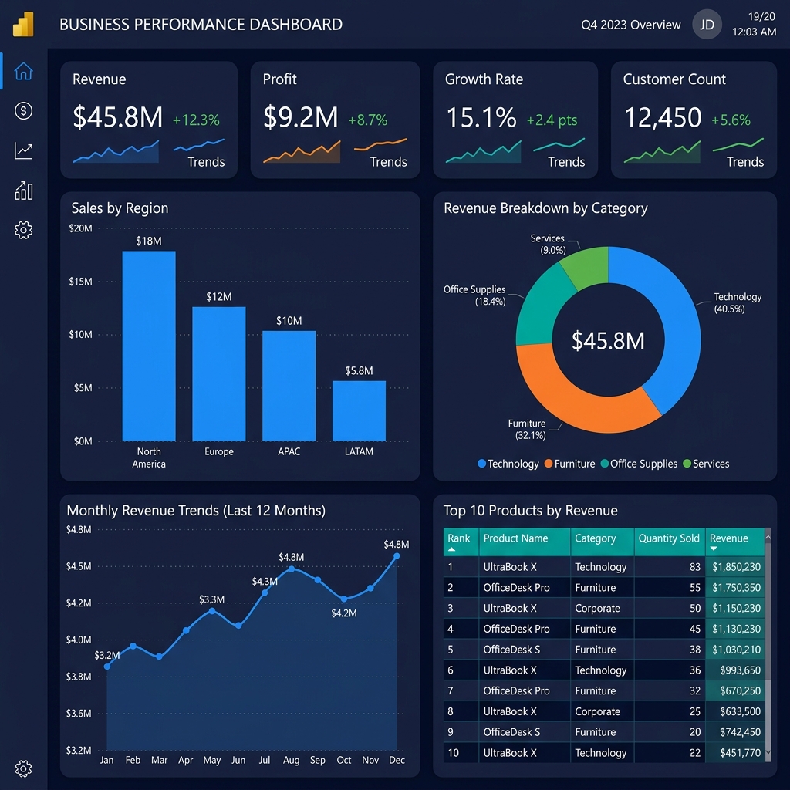
Task: Select the rank 5 OfficeDesk S cell
Action: point(525,650)
